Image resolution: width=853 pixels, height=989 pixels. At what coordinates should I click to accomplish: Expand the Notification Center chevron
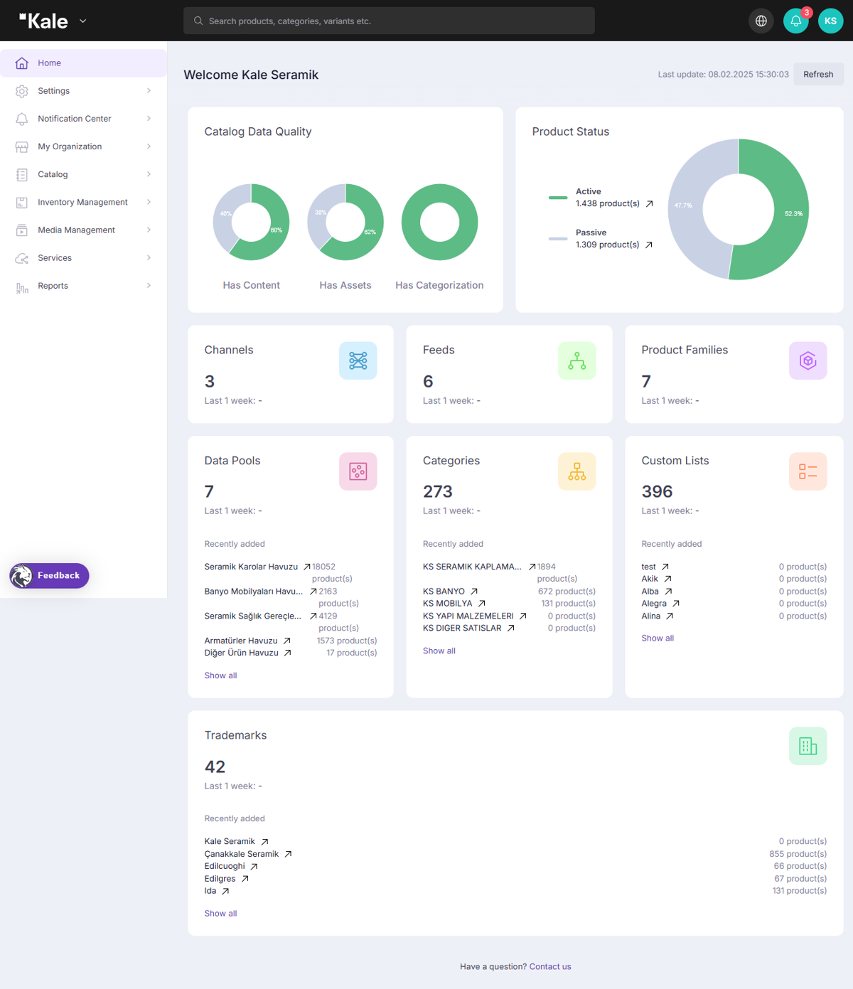click(149, 119)
